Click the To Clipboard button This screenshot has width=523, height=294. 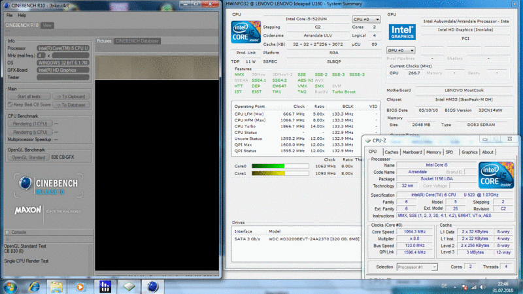pos(71,97)
